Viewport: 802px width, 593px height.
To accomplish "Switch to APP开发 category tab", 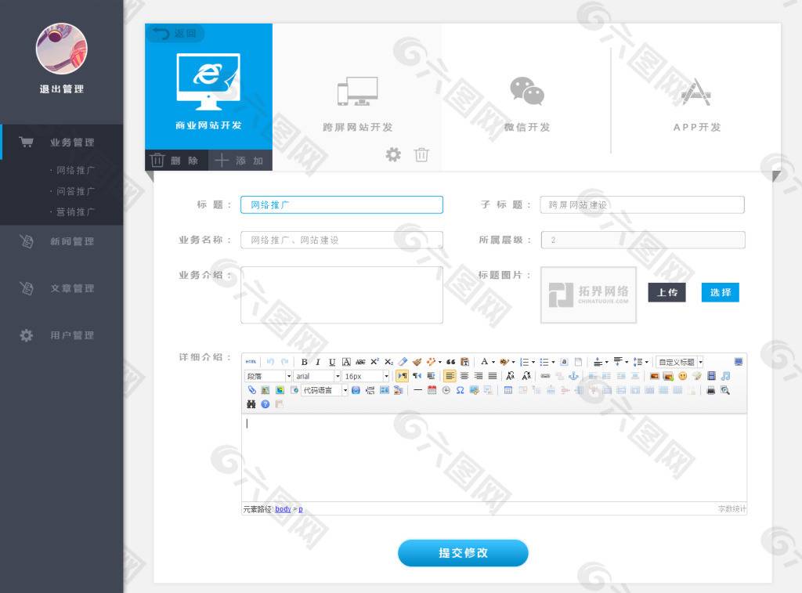I will pos(696,105).
